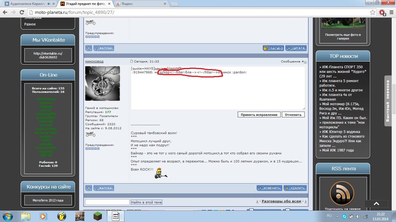Open Chrome hamburger menu
This screenshot has height=222, width=396.
[x=391, y=12]
